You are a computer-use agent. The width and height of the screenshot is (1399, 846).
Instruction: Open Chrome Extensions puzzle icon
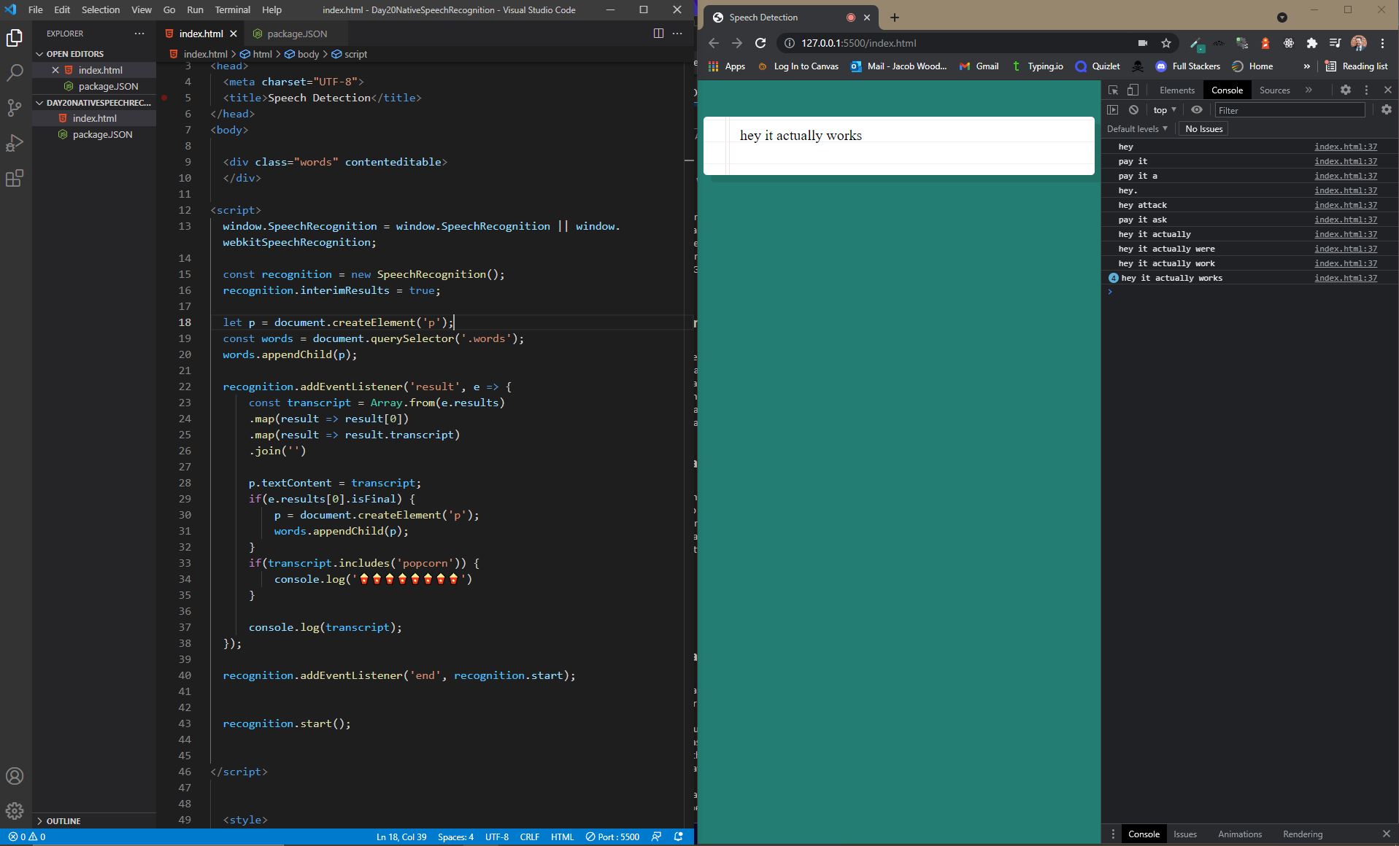point(1312,43)
